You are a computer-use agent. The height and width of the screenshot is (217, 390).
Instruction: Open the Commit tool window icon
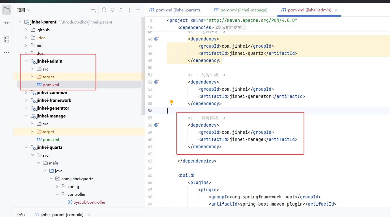[7, 23]
